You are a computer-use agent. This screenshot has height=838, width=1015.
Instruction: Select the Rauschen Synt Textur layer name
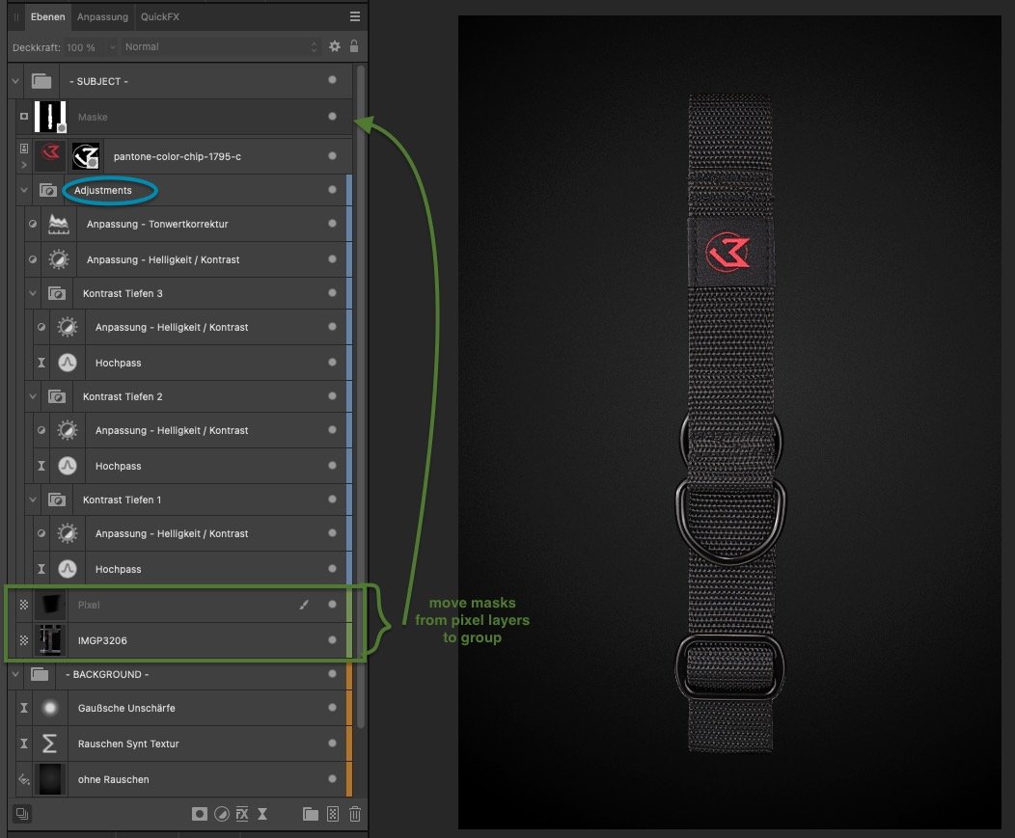click(x=128, y=743)
